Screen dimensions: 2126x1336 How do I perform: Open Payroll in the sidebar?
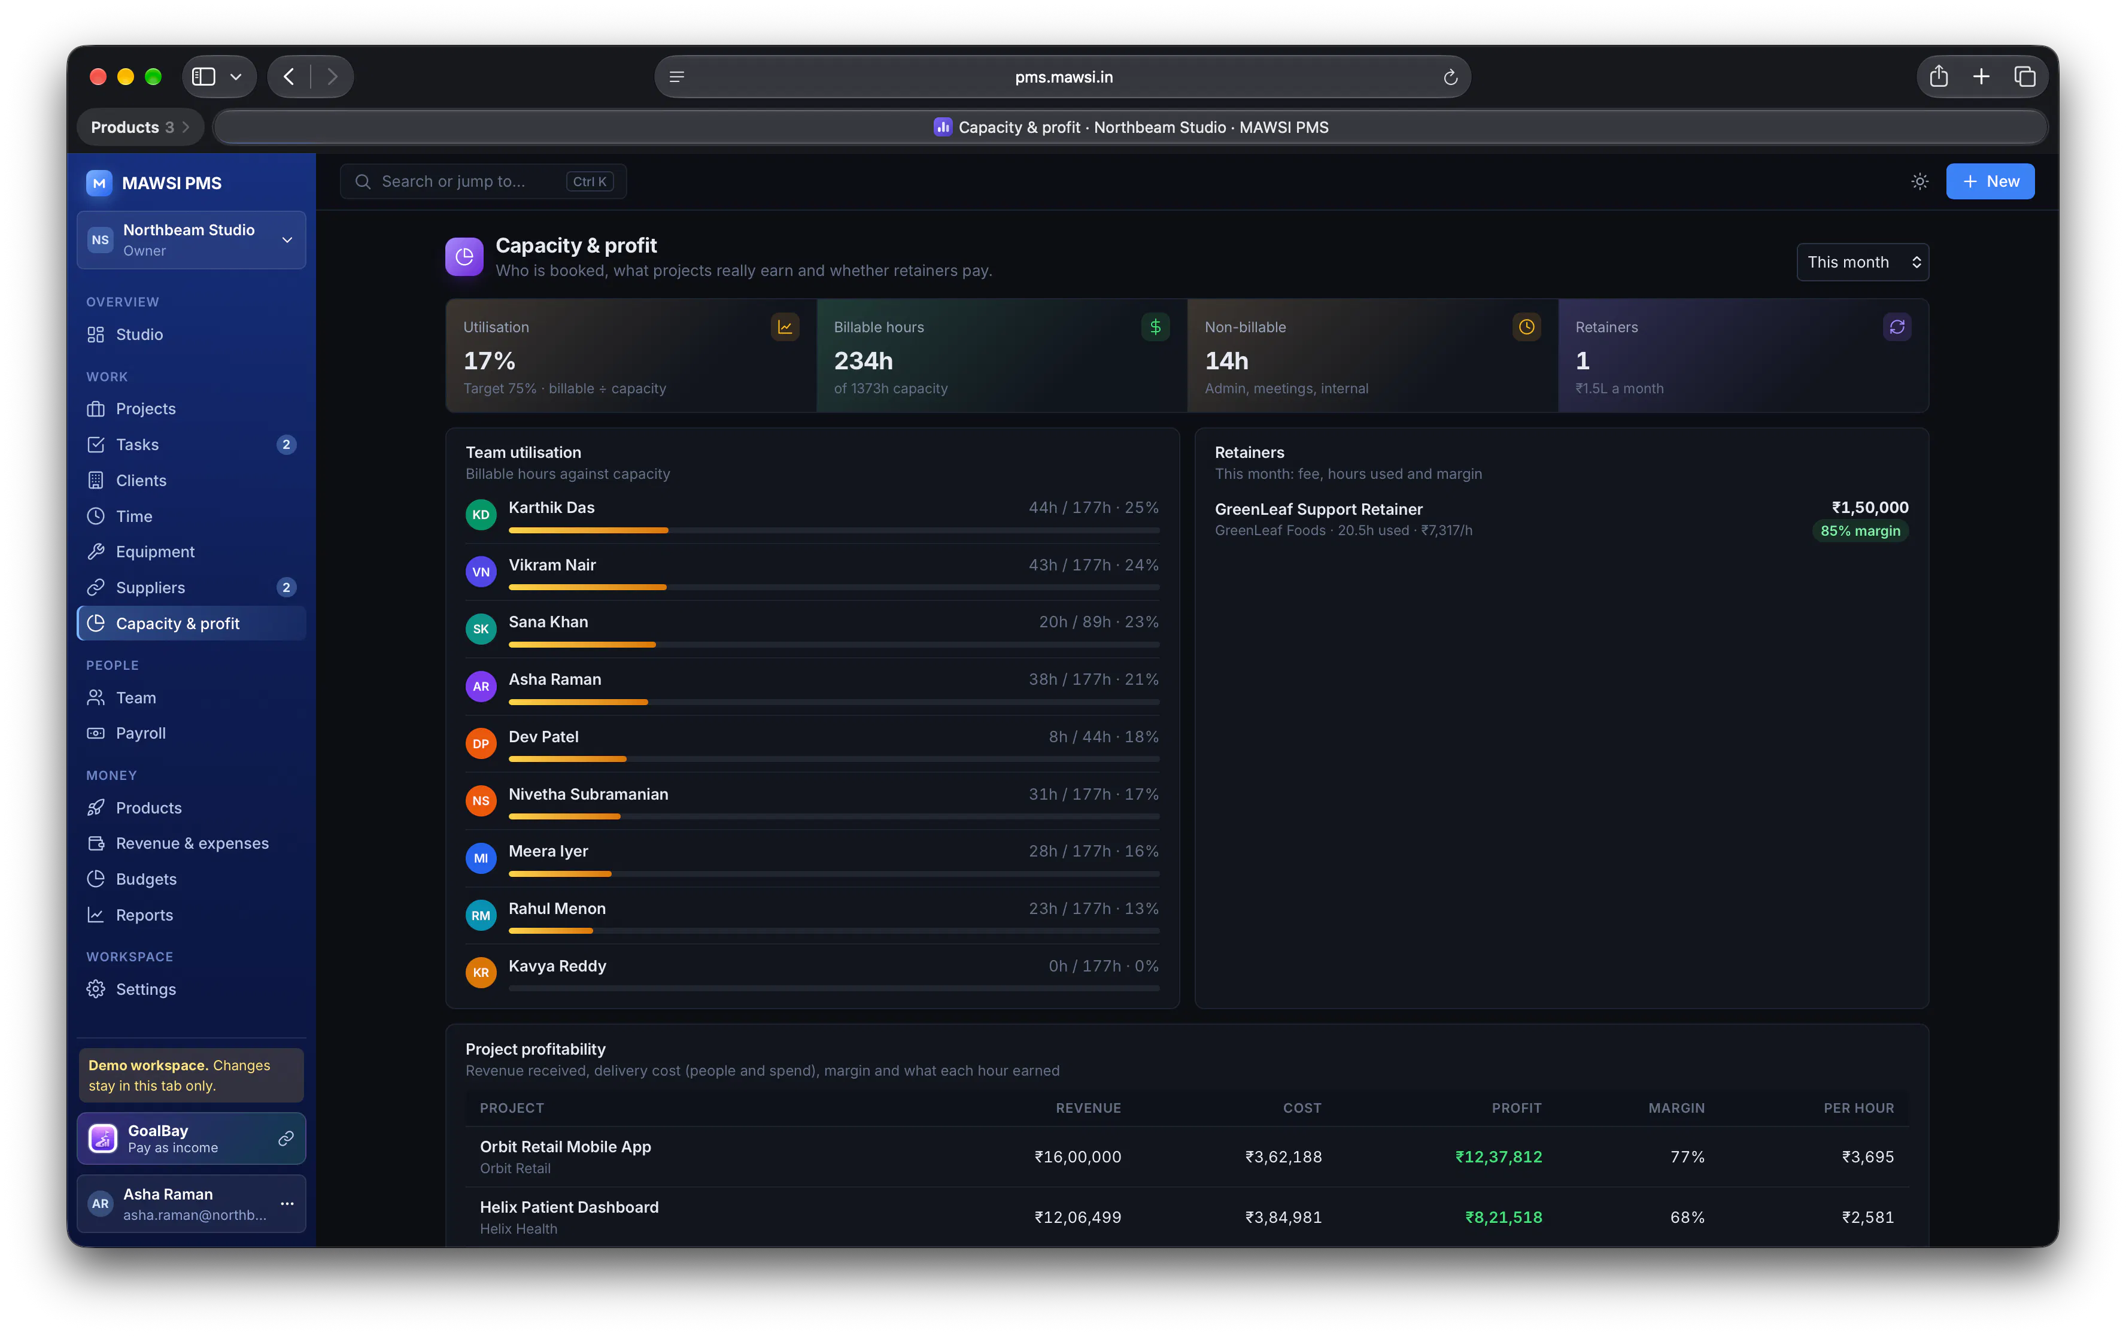[x=192, y=733]
